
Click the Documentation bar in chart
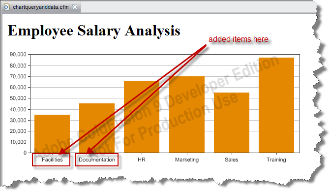(x=97, y=128)
